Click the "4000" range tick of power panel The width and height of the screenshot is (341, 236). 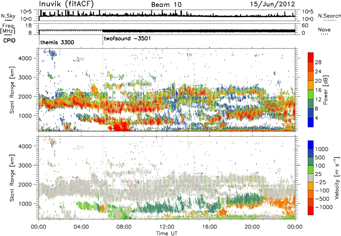point(25,58)
